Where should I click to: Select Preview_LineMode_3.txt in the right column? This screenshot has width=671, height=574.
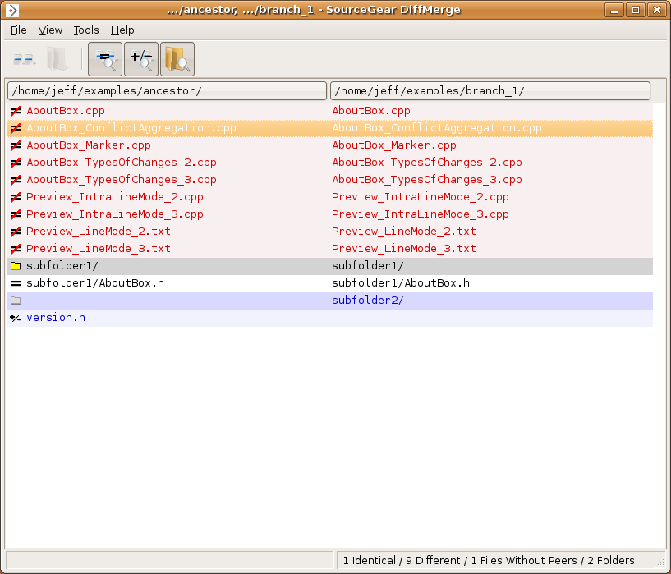tap(403, 249)
